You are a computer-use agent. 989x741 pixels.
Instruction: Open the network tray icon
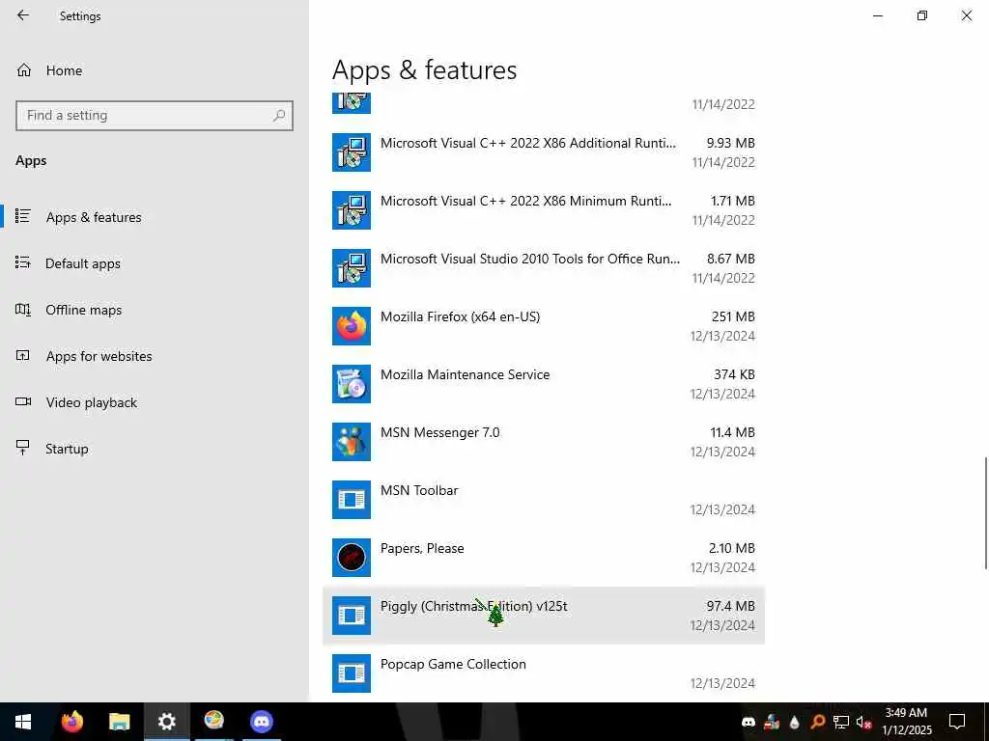pos(841,722)
